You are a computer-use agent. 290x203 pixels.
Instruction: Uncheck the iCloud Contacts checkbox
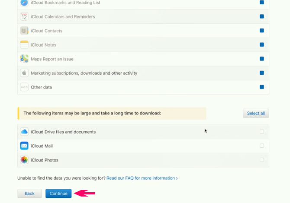(262, 31)
